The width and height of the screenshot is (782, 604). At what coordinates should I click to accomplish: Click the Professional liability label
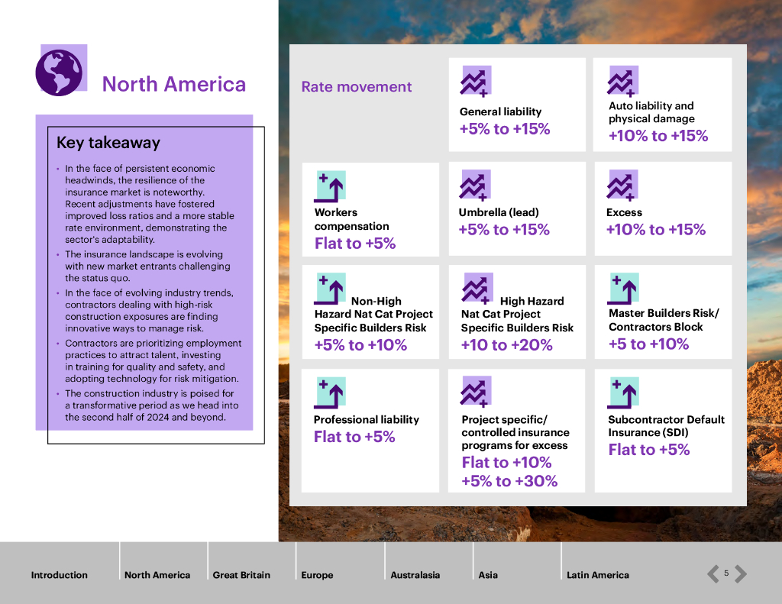coord(367,420)
